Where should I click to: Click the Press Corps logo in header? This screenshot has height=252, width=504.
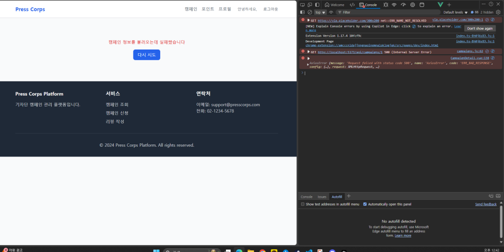point(30,9)
